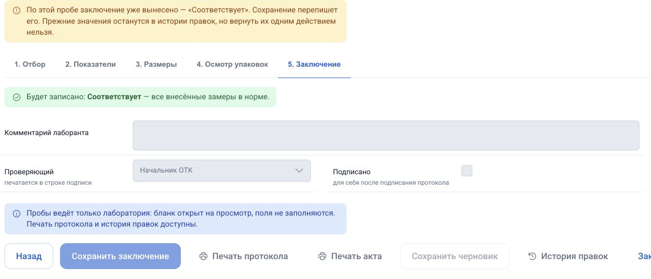The image size is (651, 279).
Task: Click the Печать протокола button
Action: tap(244, 256)
